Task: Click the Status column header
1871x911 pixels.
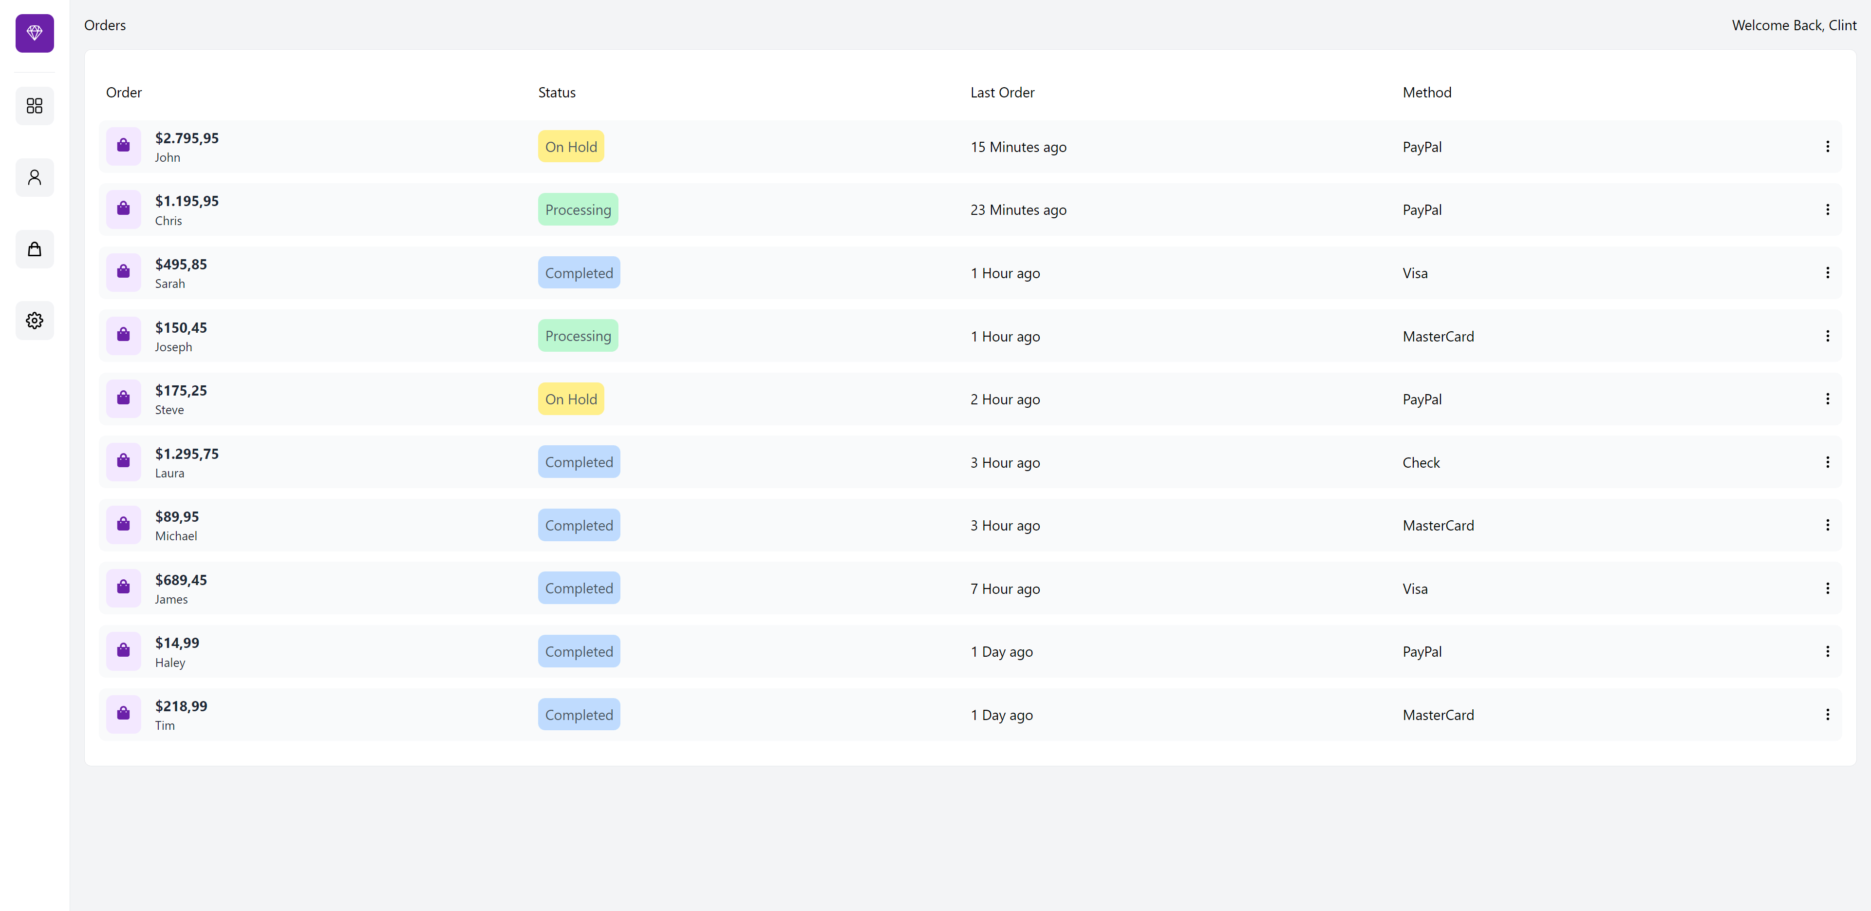Action: pyautogui.click(x=556, y=92)
